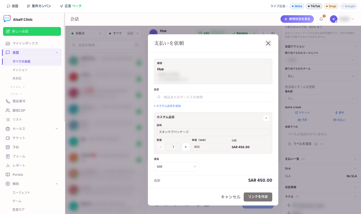
Task: Start a 新しい会話
Action: pos(32,32)
